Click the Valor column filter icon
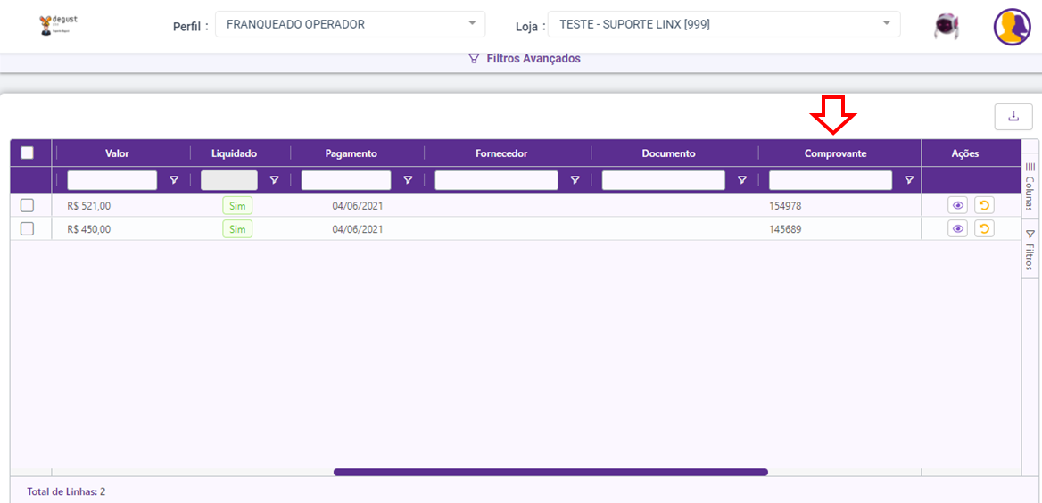Screen dimensions: 1042x503 click(174, 180)
